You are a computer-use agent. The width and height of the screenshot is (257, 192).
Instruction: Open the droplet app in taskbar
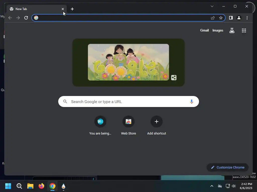(x=63, y=186)
